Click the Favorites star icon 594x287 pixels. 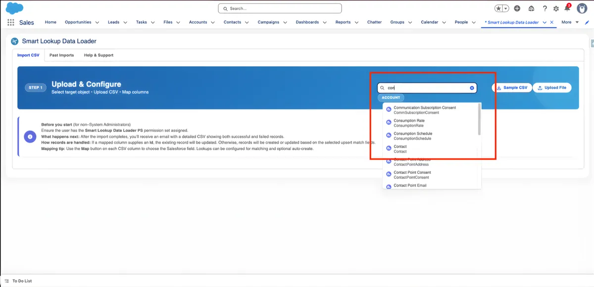pyautogui.click(x=499, y=8)
